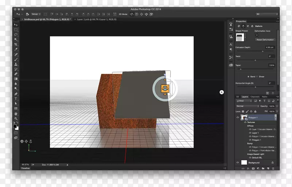Hide the Polygon 1 layer

click(x=238, y=117)
